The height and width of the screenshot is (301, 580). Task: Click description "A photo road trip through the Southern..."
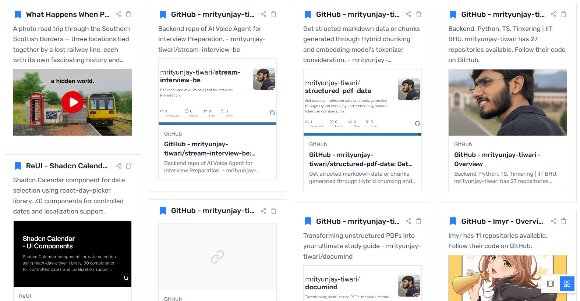point(71,44)
